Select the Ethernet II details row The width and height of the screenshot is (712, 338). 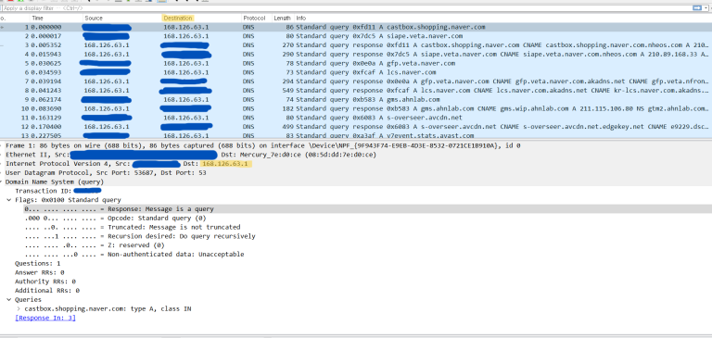tap(355, 155)
